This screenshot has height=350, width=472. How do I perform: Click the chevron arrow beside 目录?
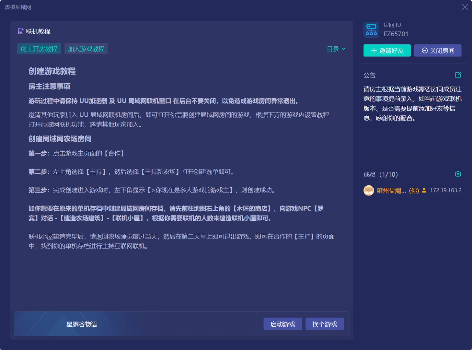coord(344,49)
